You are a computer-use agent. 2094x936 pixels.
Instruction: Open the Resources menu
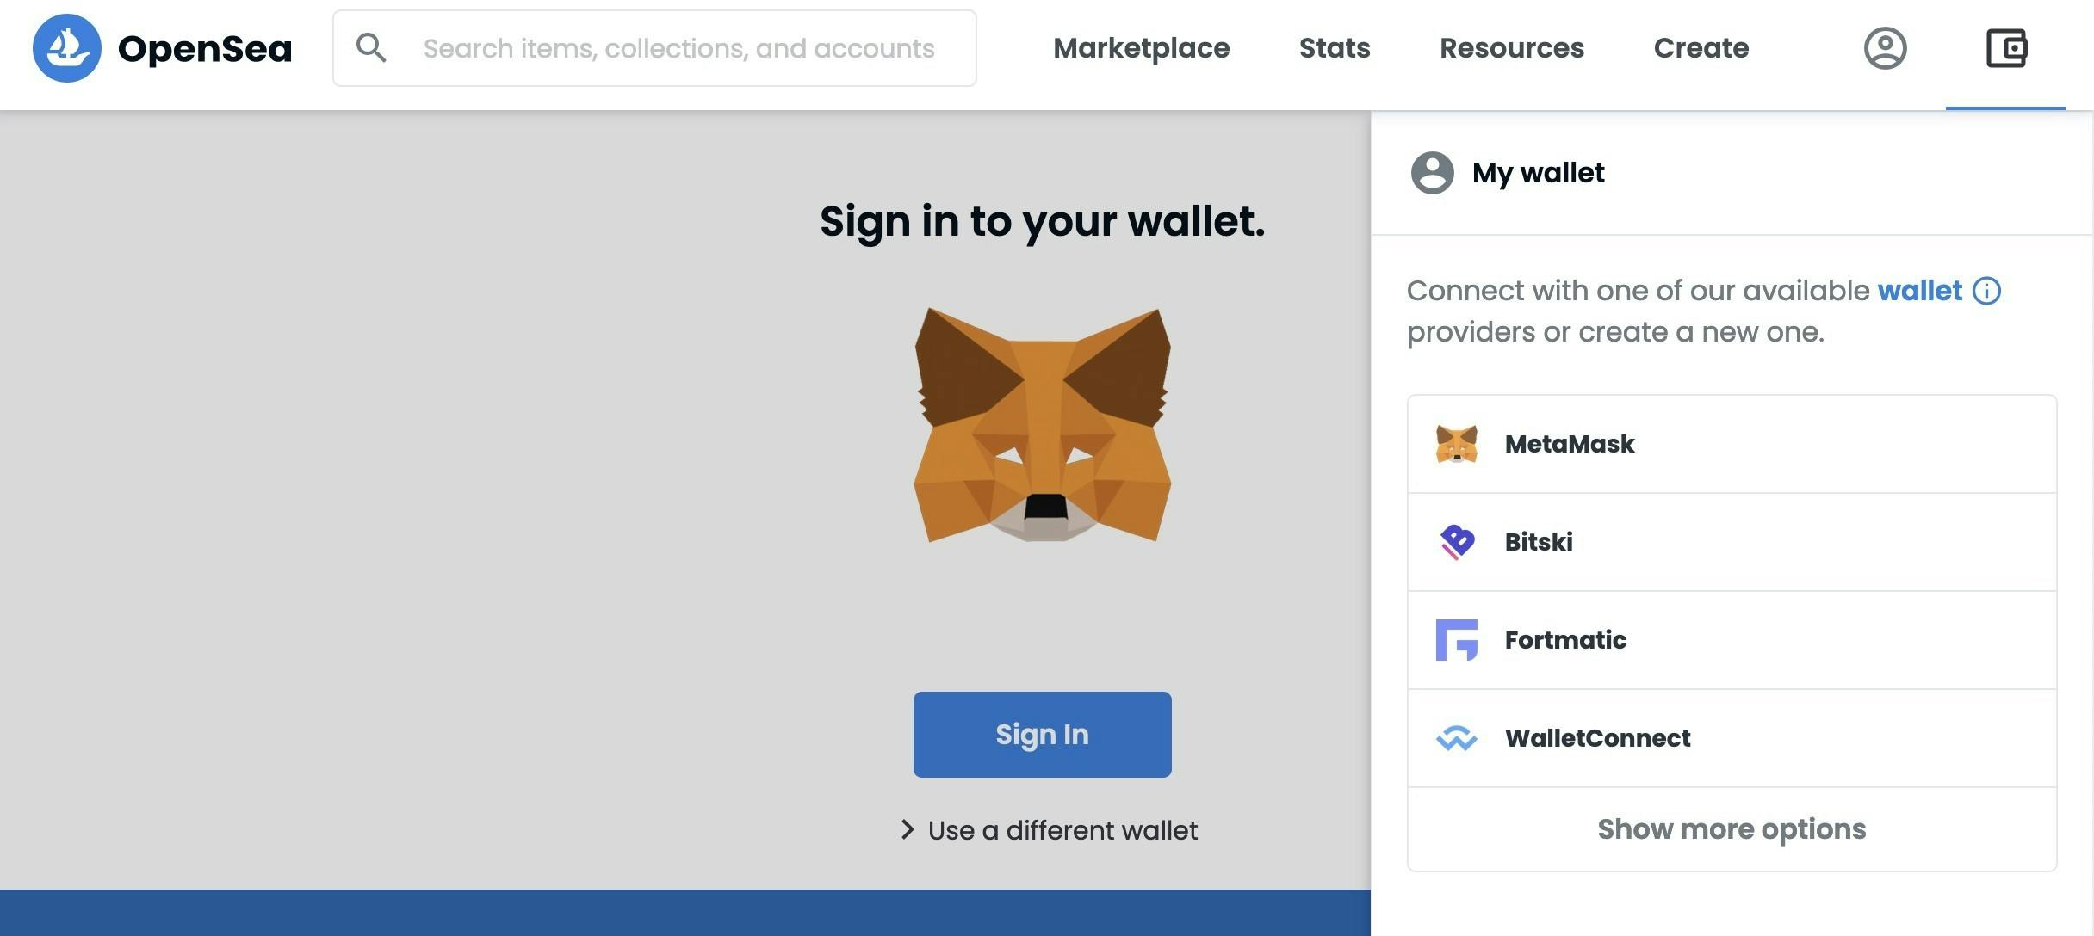point(1512,48)
